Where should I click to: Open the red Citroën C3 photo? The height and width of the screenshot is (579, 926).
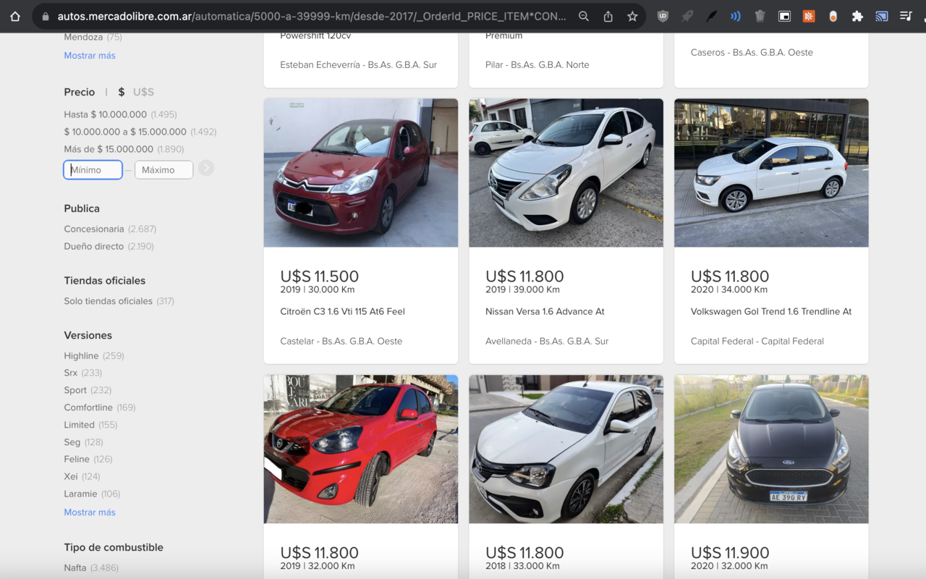tap(361, 173)
